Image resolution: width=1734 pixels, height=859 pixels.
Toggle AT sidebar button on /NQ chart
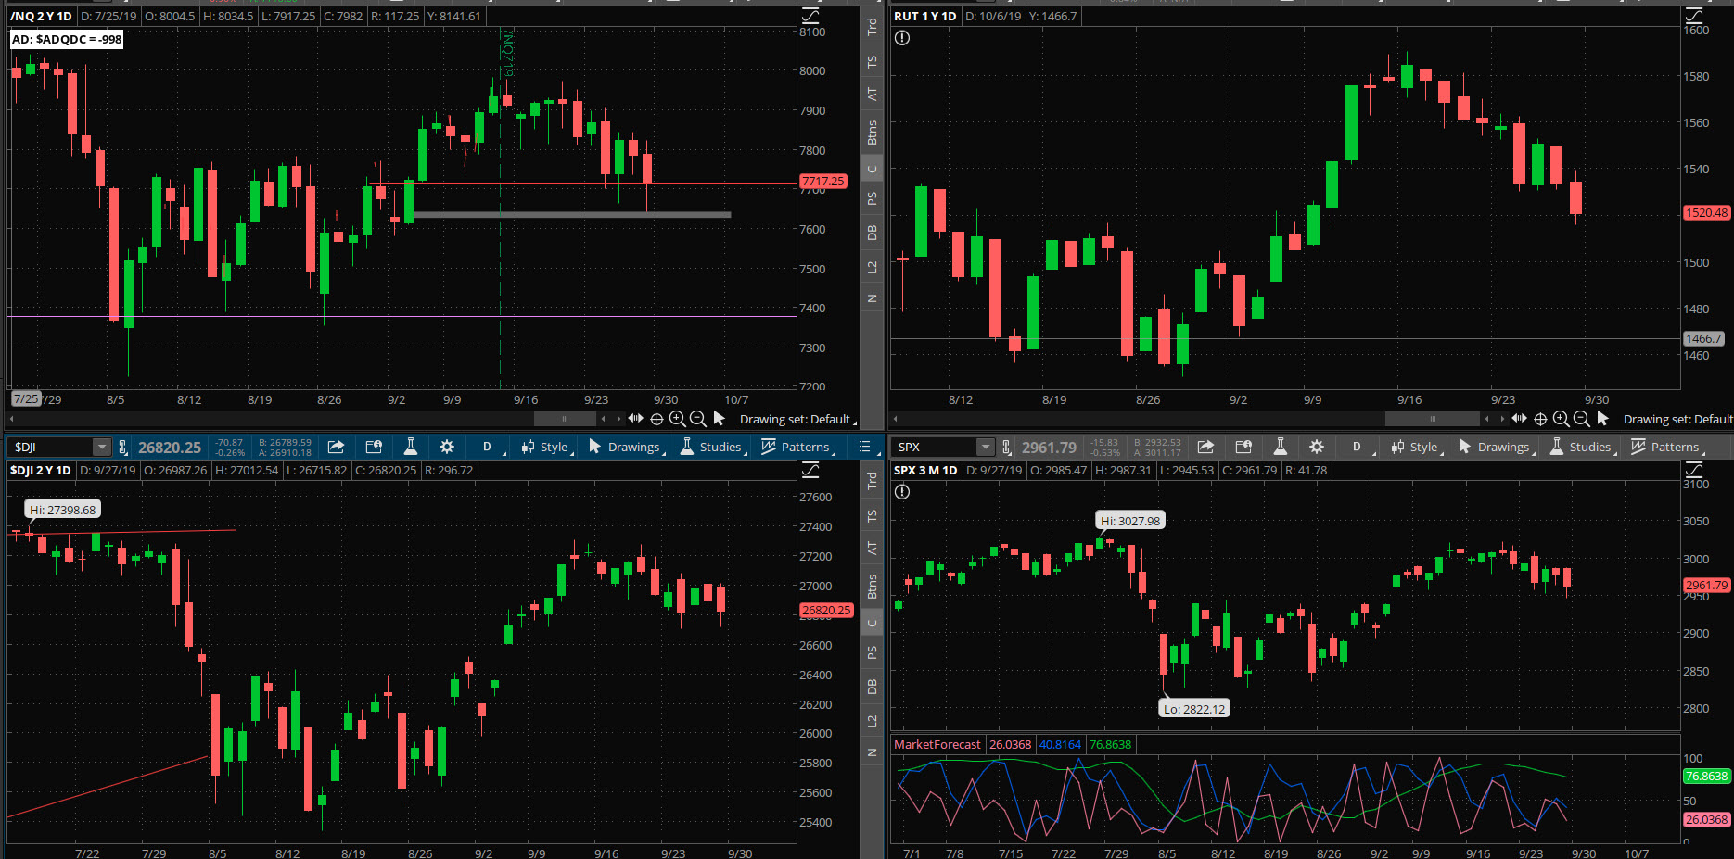[x=872, y=95]
